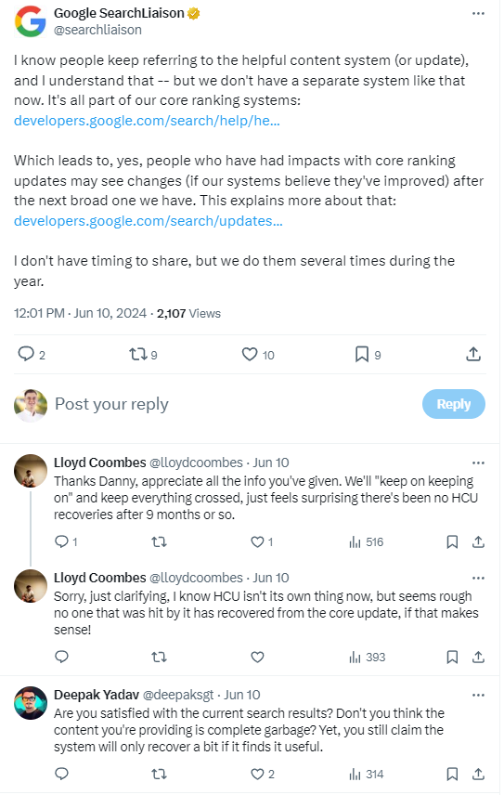Open Google SearchLiaison profile avatar
The image size is (504, 795).
(x=30, y=21)
